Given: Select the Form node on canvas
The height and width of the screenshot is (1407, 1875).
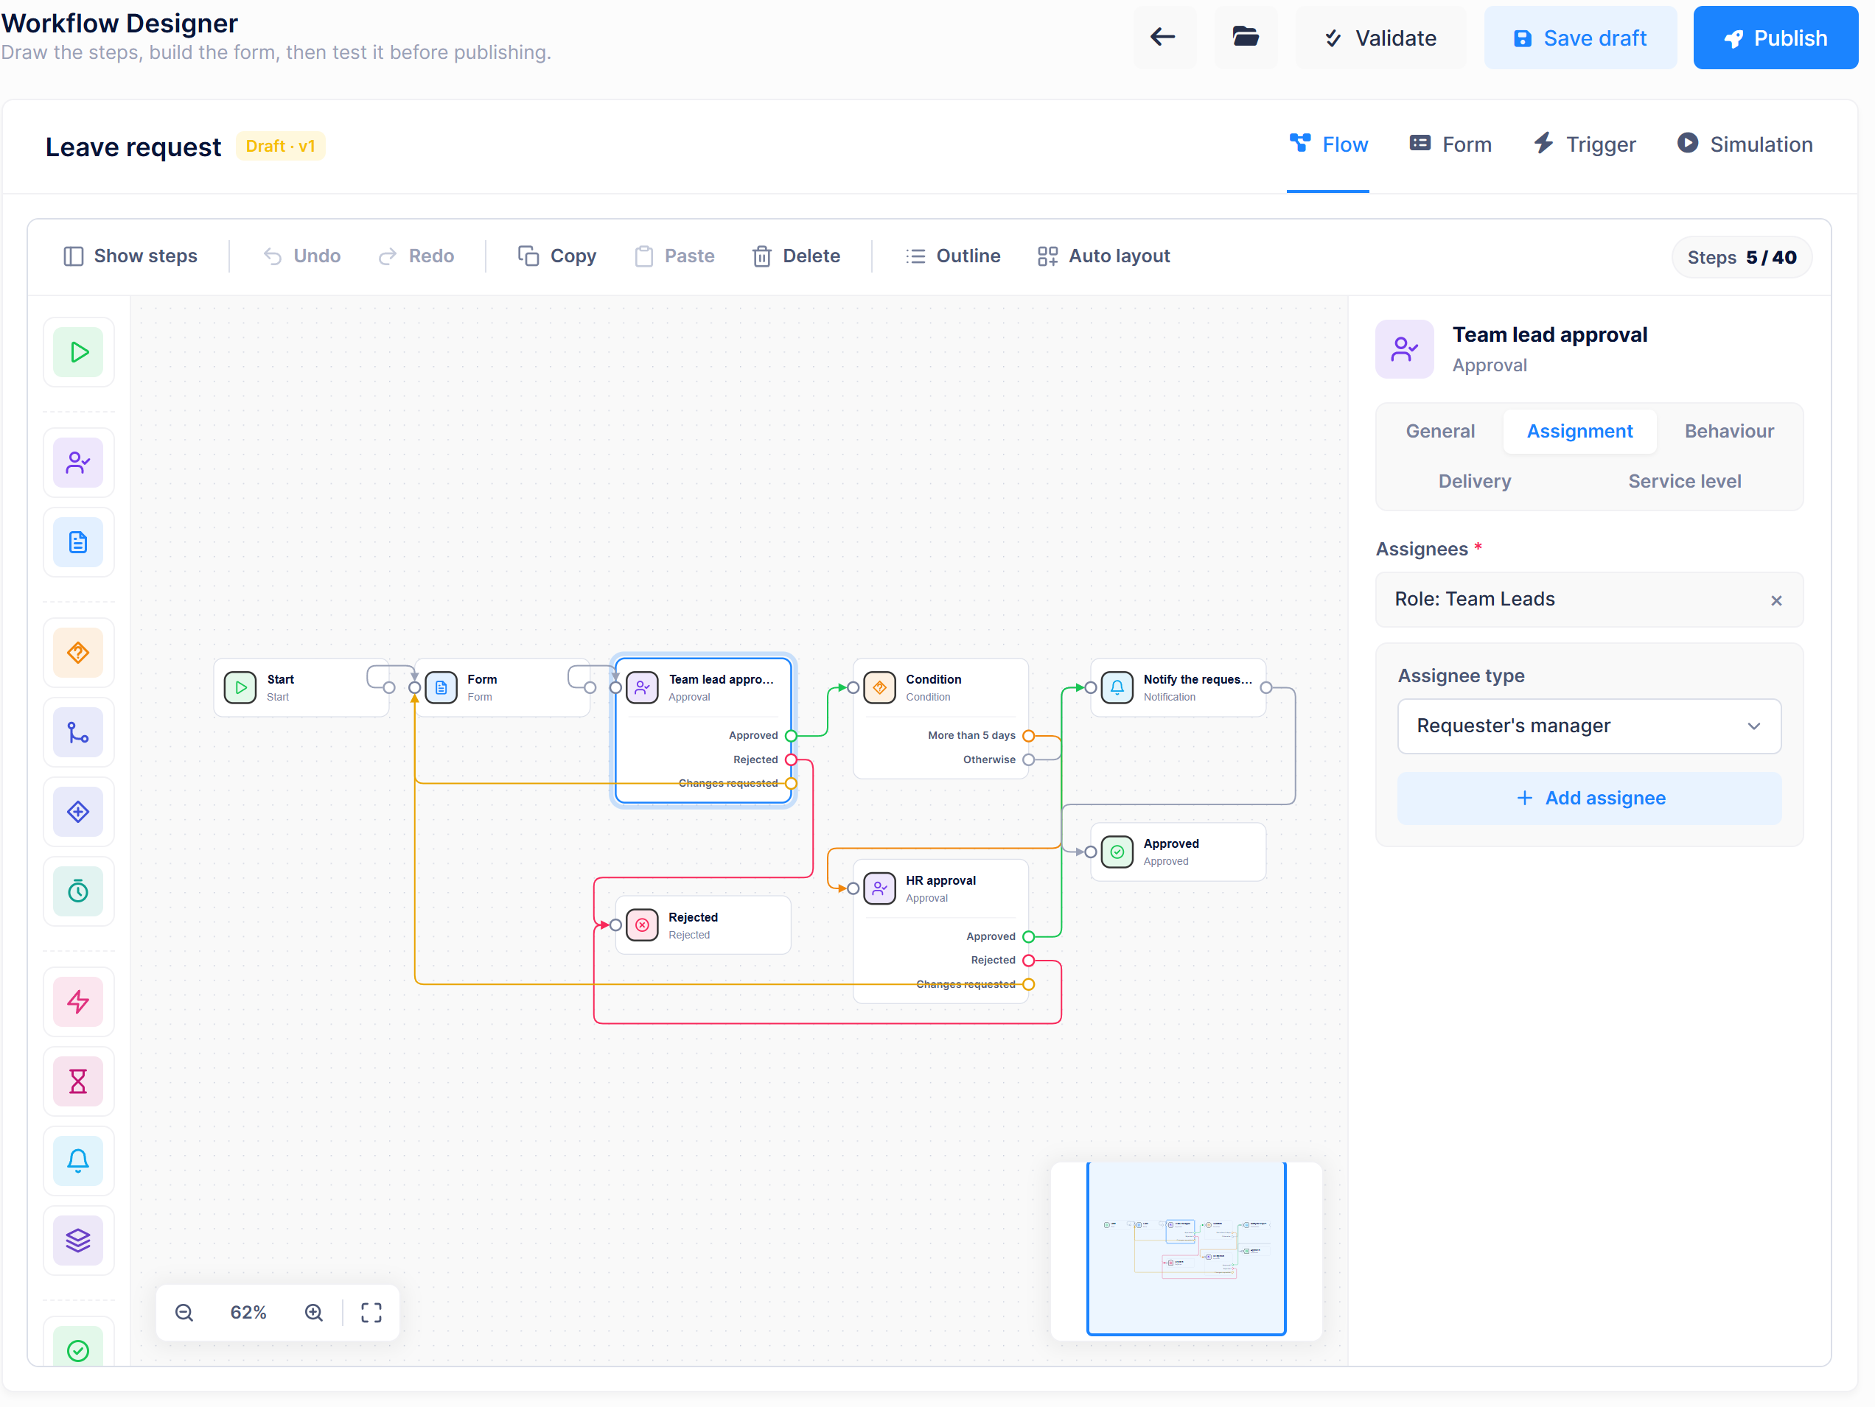Looking at the screenshot, I should point(502,688).
